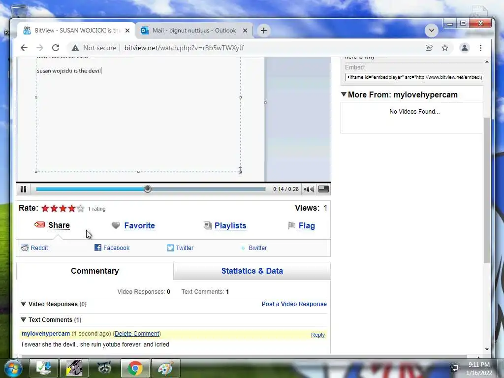This screenshot has height=378, width=504.
Task: Mute the video volume icon
Action: click(x=309, y=189)
